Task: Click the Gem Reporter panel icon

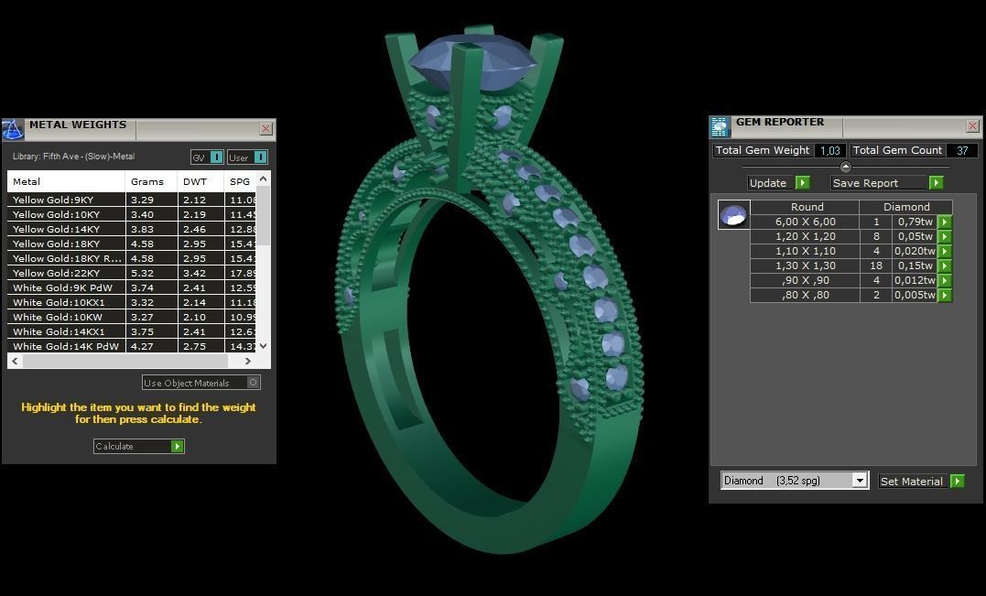Action: 720,127
